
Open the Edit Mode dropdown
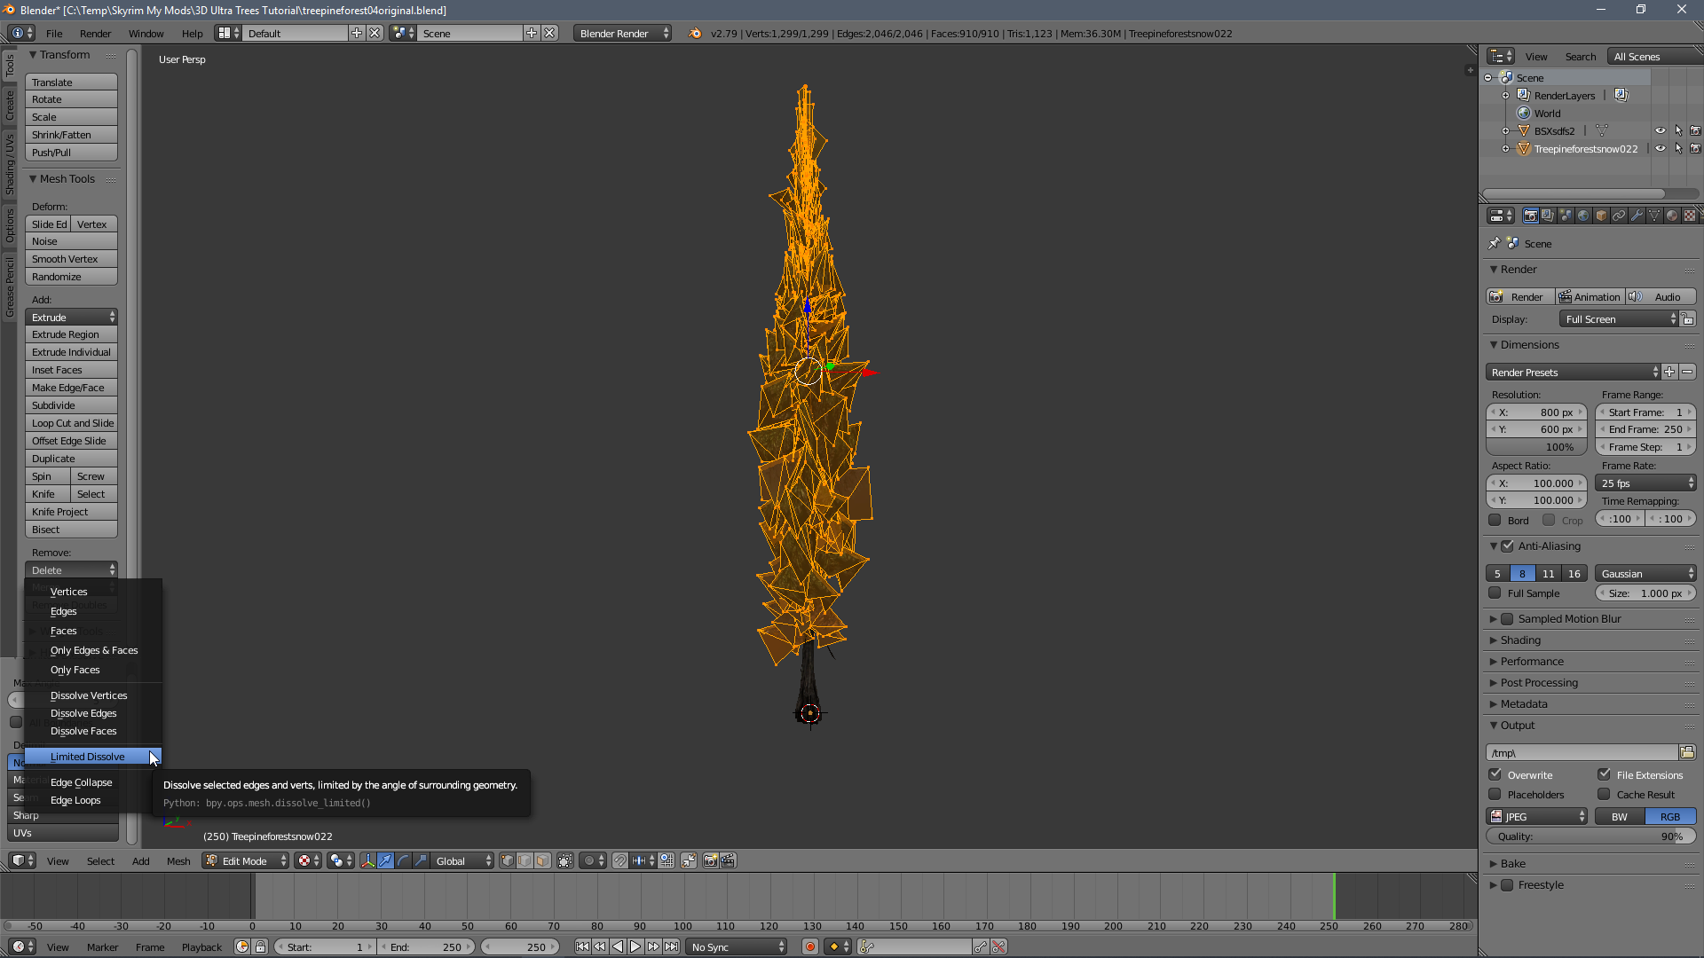point(246,860)
